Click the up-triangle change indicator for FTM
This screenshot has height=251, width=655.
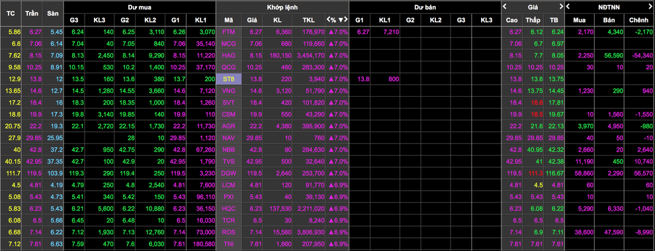pyautogui.click(x=331, y=32)
